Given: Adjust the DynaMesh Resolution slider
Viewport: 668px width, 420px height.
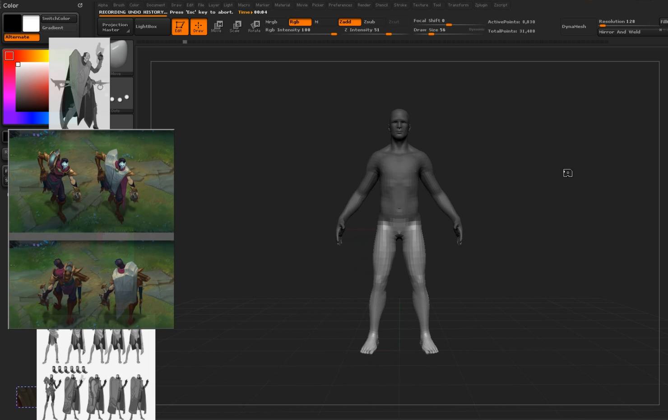Looking at the screenshot, I should pyautogui.click(x=628, y=22).
